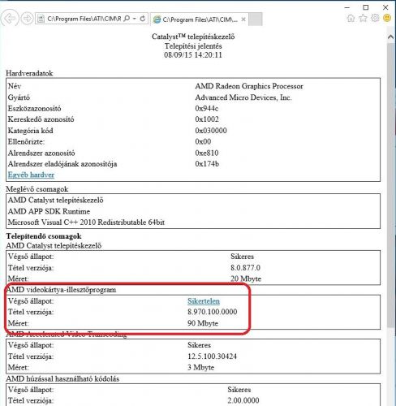Go forward with the browser forward arrow

27,19
